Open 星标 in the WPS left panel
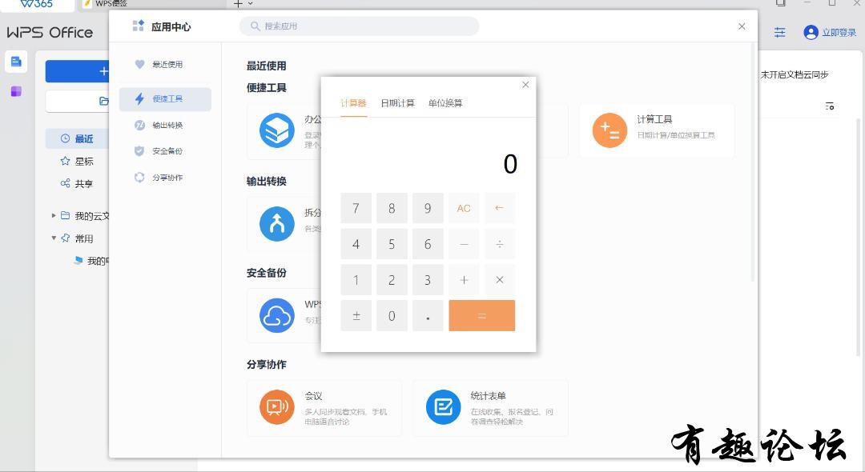 point(77,162)
